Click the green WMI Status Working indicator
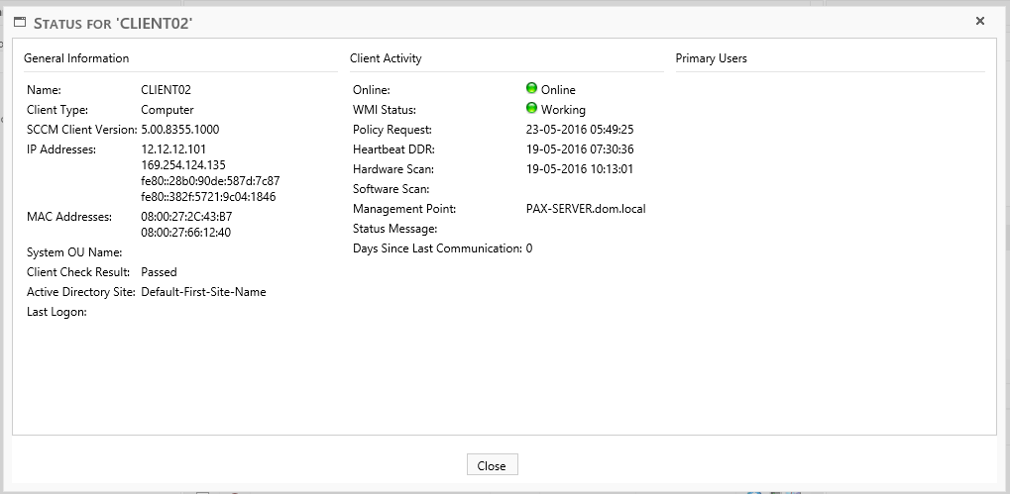This screenshot has height=494, width=1010. tap(531, 109)
